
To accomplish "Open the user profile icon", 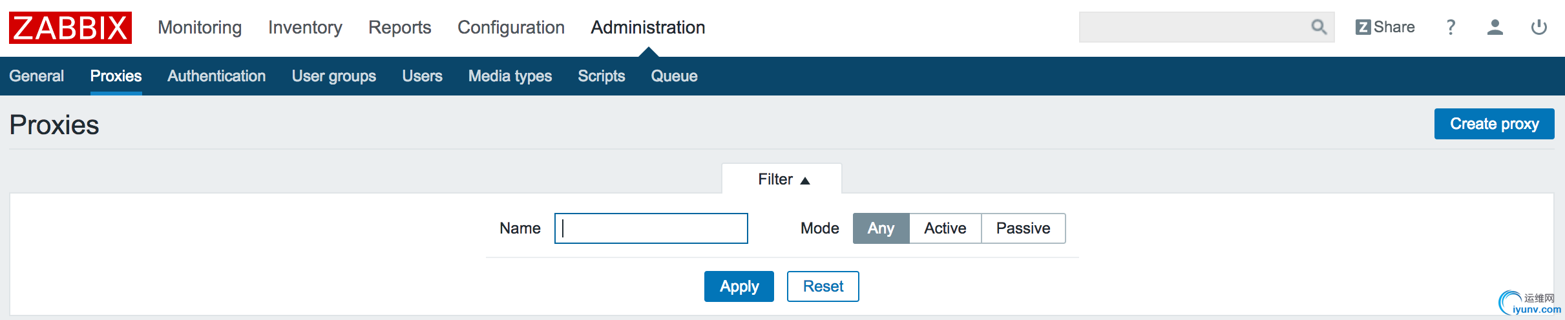I will tap(1495, 27).
